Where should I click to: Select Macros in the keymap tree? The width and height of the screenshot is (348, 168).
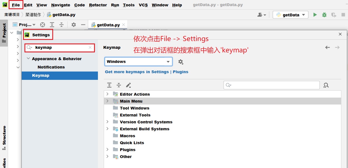(x=127, y=136)
